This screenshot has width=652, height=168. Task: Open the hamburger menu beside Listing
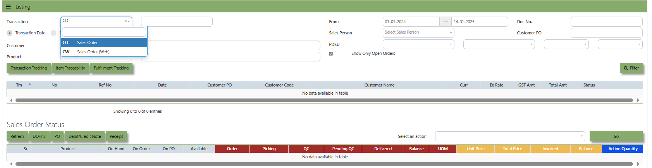8,7
